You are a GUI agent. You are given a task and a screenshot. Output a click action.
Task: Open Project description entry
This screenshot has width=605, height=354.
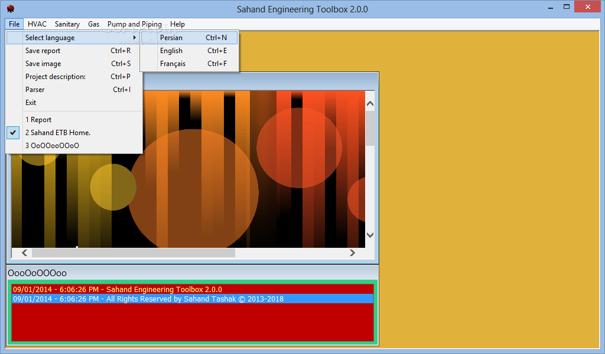(x=73, y=77)
